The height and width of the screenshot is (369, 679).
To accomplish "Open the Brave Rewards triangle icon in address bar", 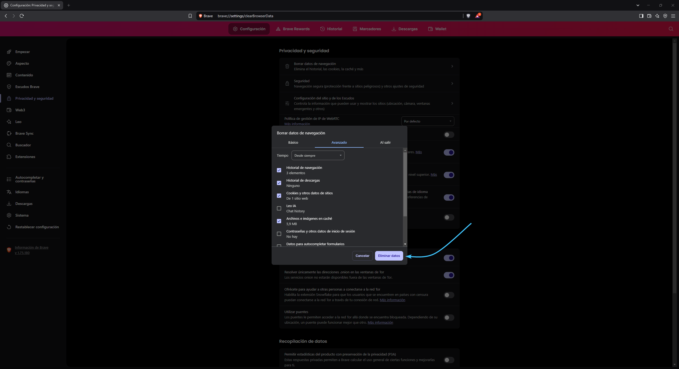I will [x=478, y=16].
